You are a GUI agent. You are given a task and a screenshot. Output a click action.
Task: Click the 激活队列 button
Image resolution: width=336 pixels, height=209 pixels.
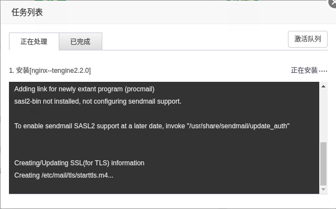307,39
